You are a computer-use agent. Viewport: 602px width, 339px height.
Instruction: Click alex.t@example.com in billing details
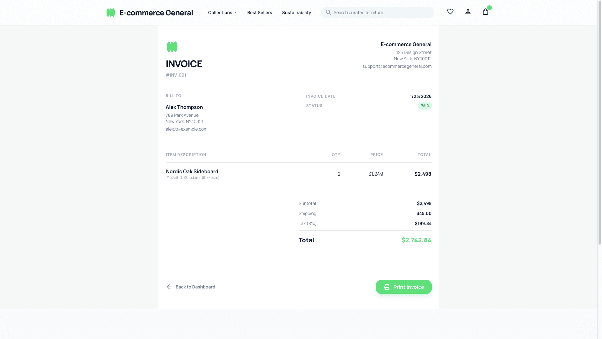point(186,129)
